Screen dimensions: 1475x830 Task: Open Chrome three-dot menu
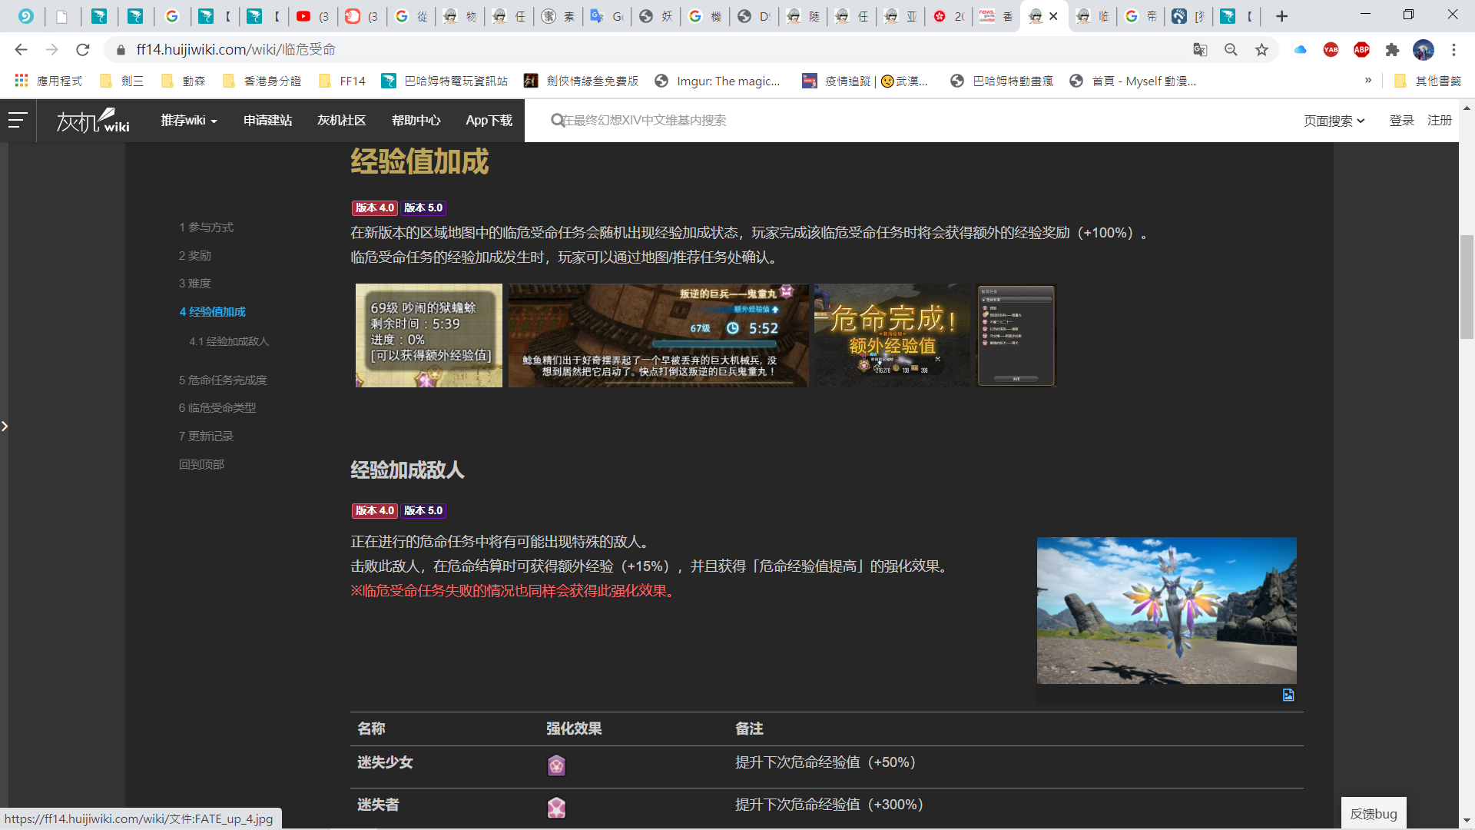[x=1453, y=50]
